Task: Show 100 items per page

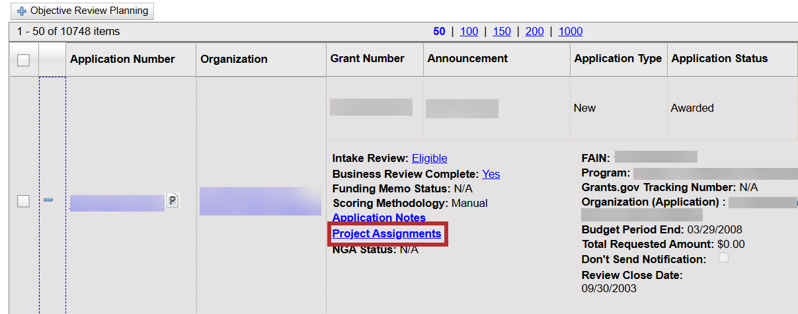Action: click(x=469, y=31)
